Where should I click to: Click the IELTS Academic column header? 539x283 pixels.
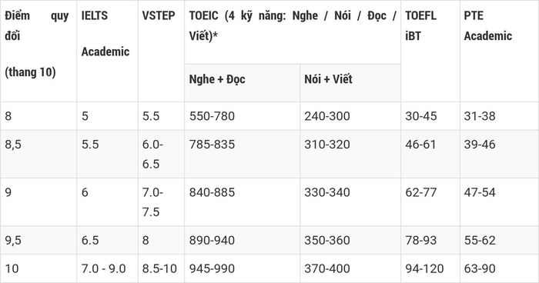click(107, 51)
